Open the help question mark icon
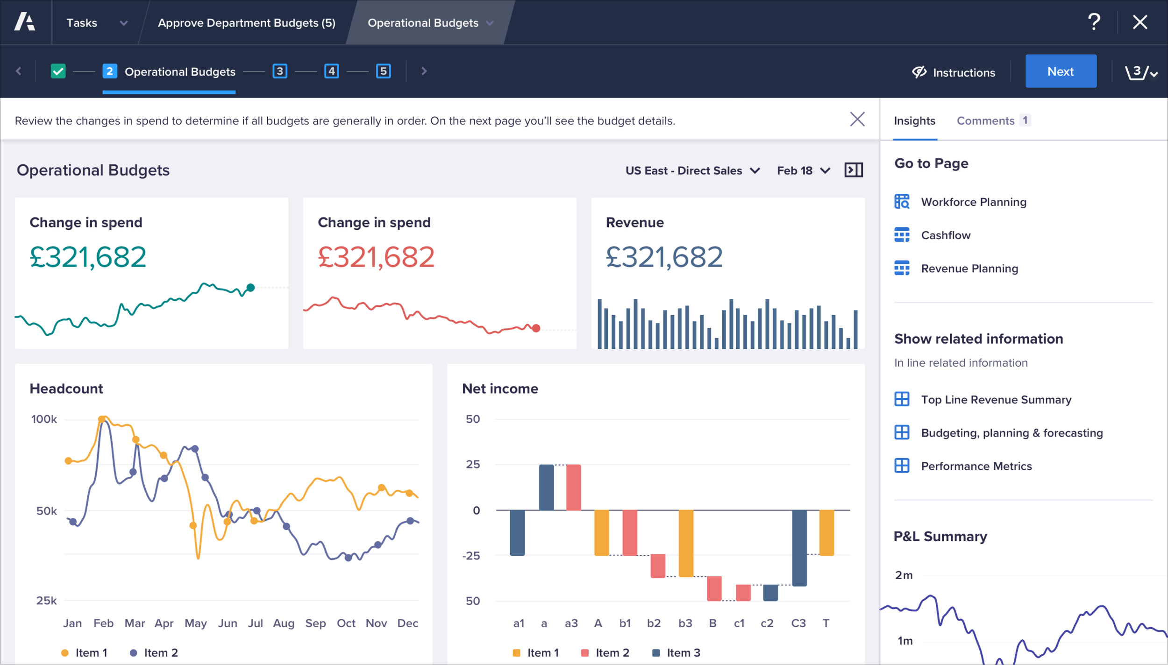Viewport: 1168px width, 665px height. 1094,22
